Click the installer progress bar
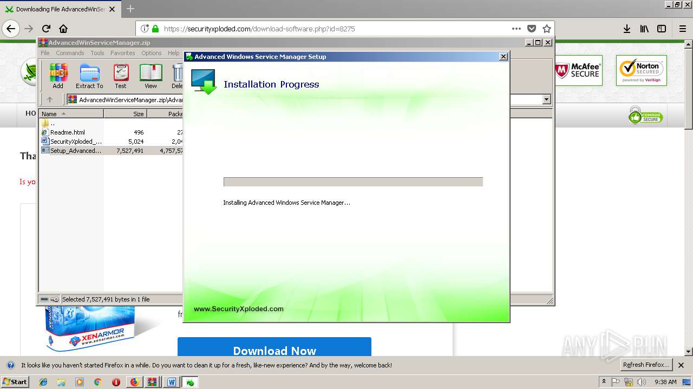This screenshot has width=693, height=389. 353,182
